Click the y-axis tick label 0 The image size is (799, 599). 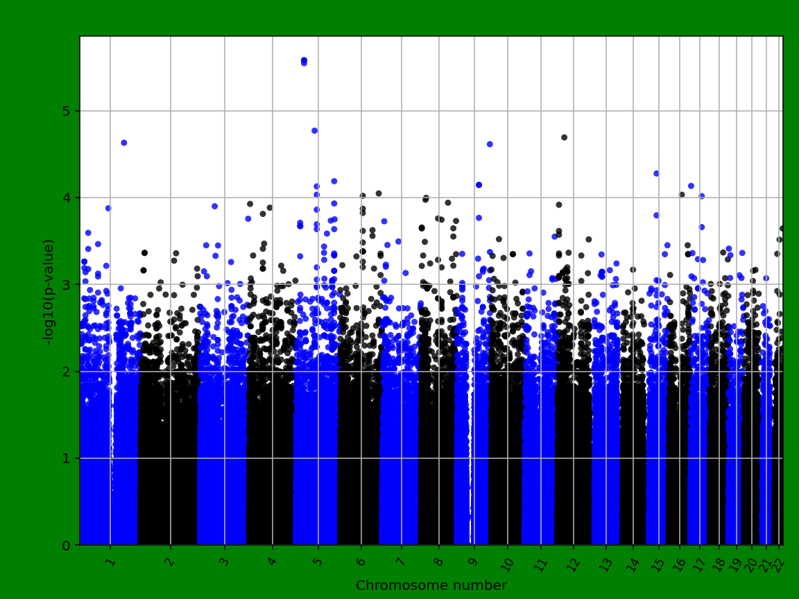pos(67,545)
